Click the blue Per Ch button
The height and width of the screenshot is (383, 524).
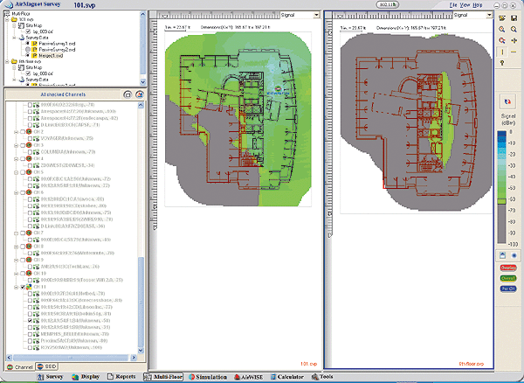click(x=508, y=289)
